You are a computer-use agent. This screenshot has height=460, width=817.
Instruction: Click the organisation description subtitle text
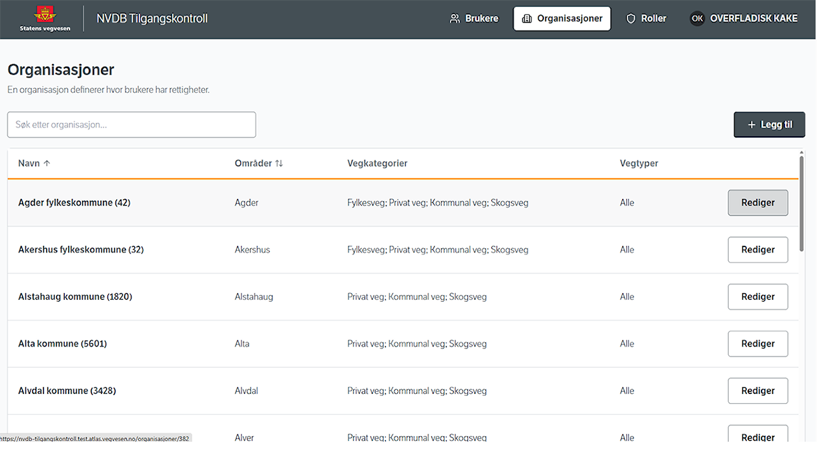(108, 89)
